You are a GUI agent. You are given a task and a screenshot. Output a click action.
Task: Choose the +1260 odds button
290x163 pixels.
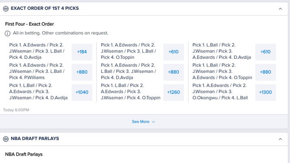pyautogui.click(x=174, y=92)
